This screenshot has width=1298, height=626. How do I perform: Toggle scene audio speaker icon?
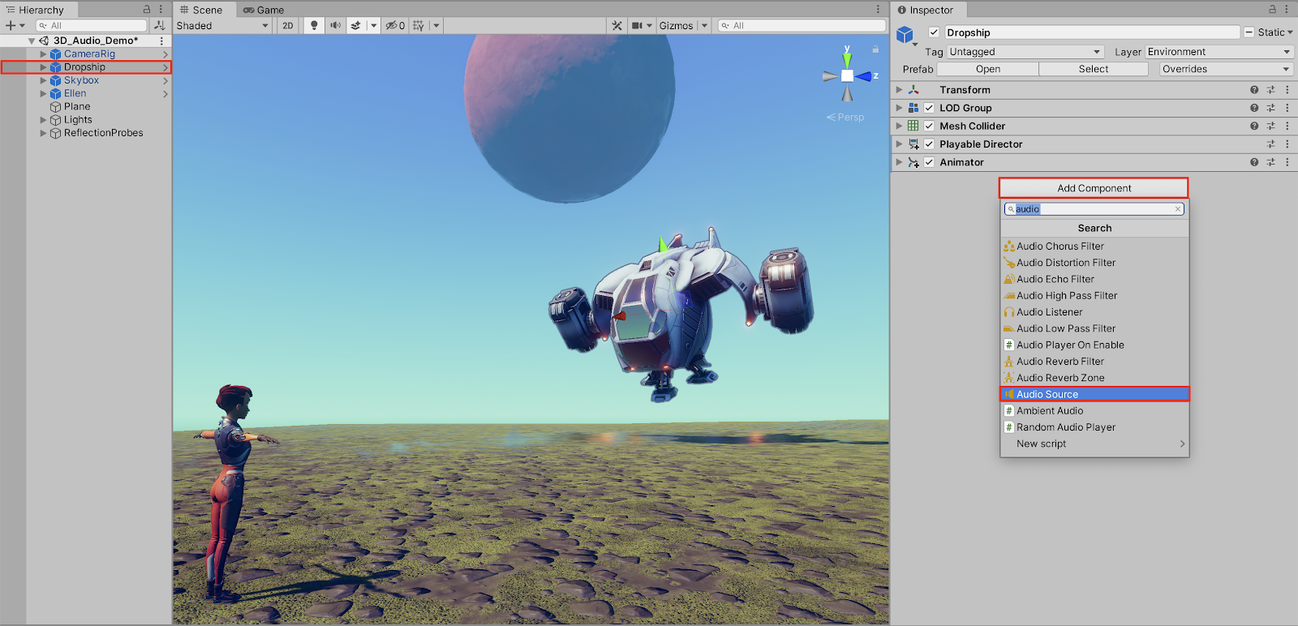click(x=335, y=26)
